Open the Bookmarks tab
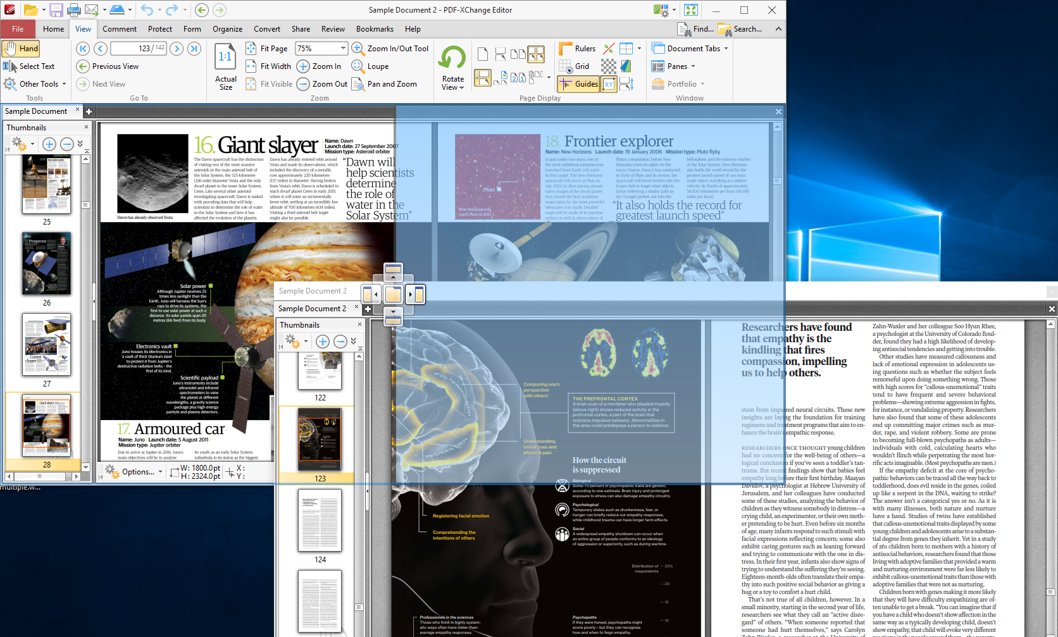The width and height of the screenshot is (1058, 637). [x=375, y=28]
